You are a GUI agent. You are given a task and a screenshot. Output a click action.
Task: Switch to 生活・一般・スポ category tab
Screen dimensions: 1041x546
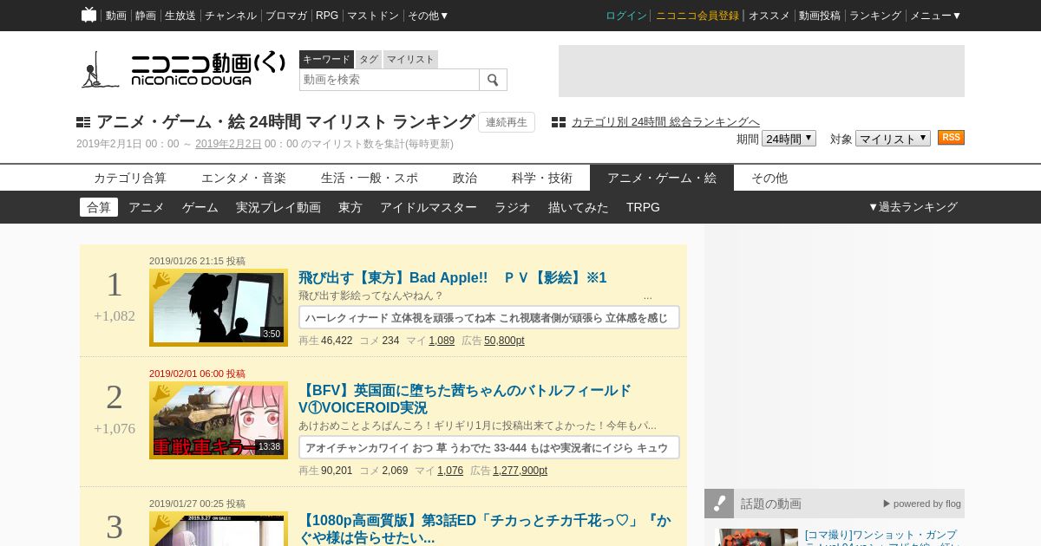pos(370,178)
